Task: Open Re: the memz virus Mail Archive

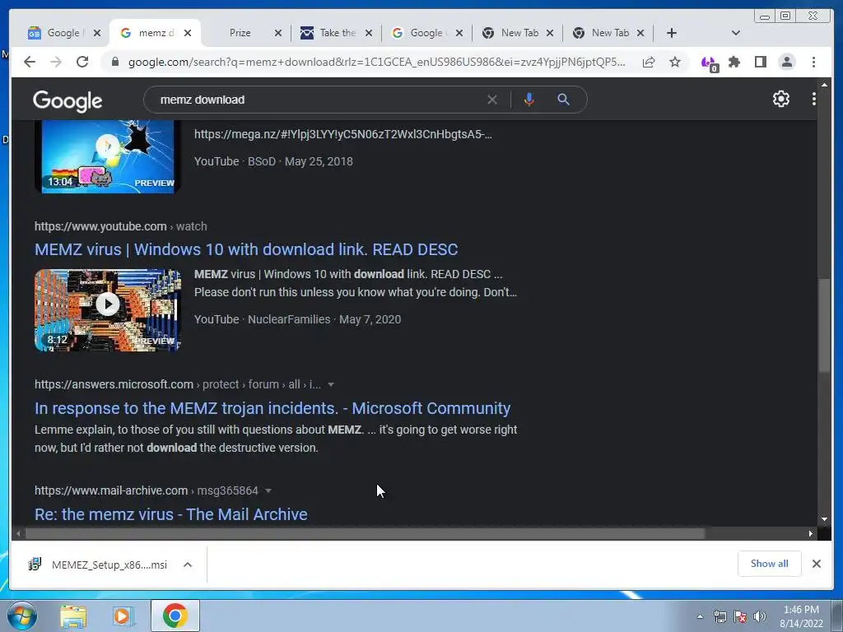Action: [x=171, y=514]
